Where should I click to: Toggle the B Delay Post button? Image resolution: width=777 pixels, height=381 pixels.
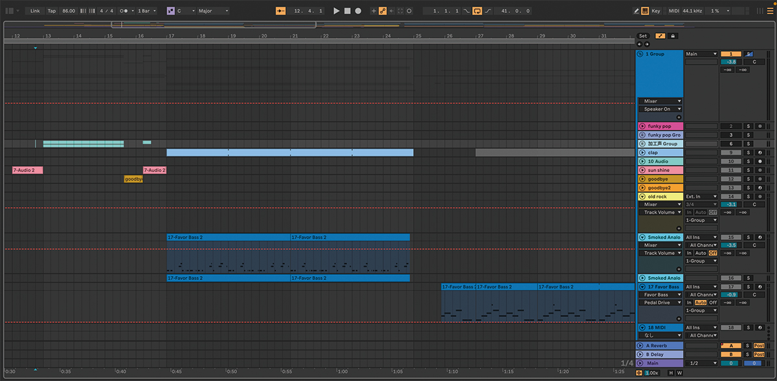(759, 354)
